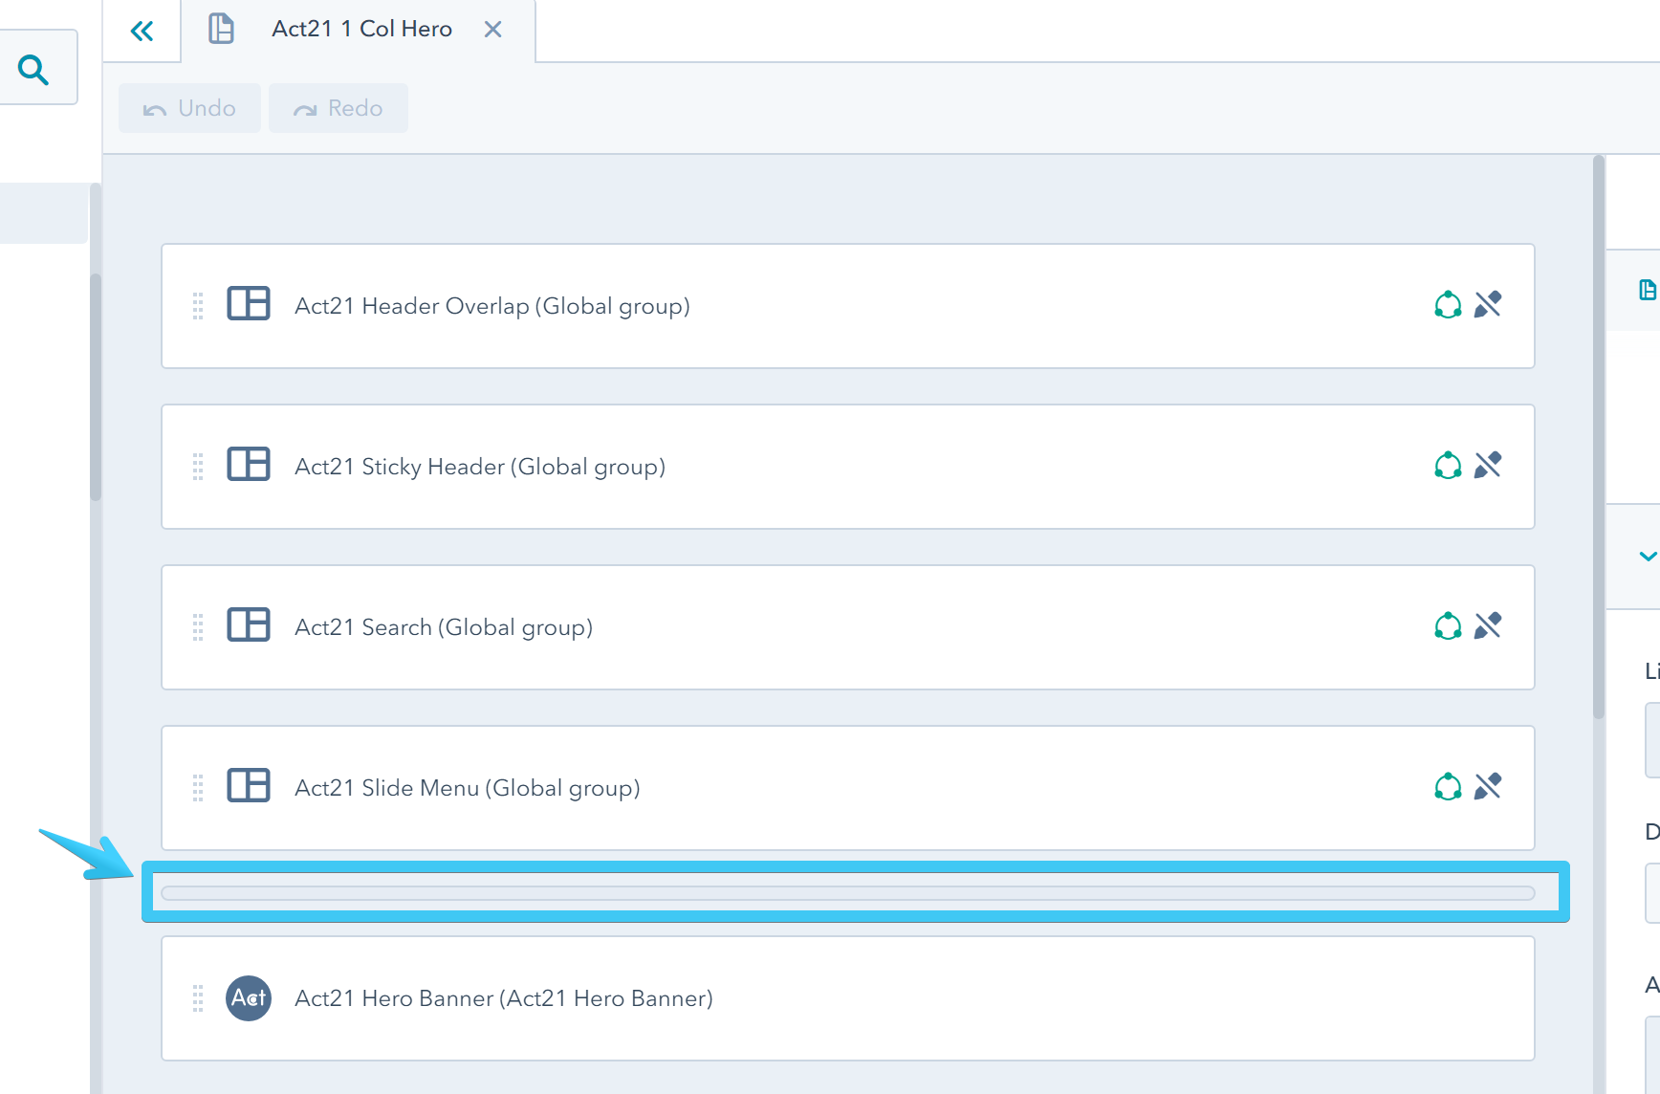
Task: Collapse the editor sidebar with the double chevron
Action: click(142, 30)
